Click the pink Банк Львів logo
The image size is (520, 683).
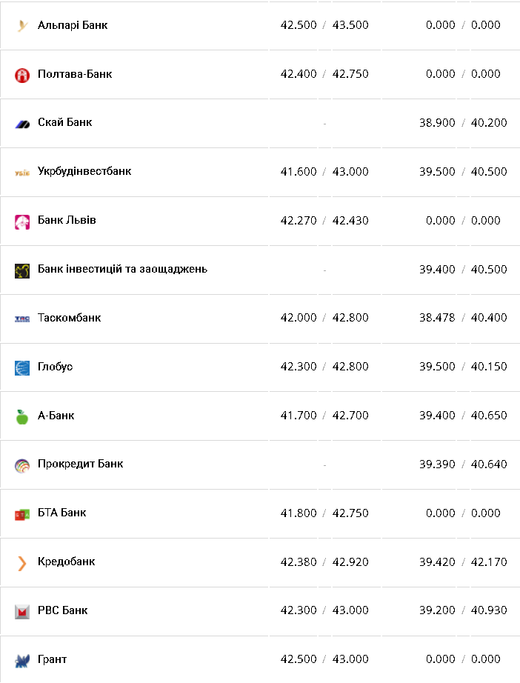click(22, 221)
